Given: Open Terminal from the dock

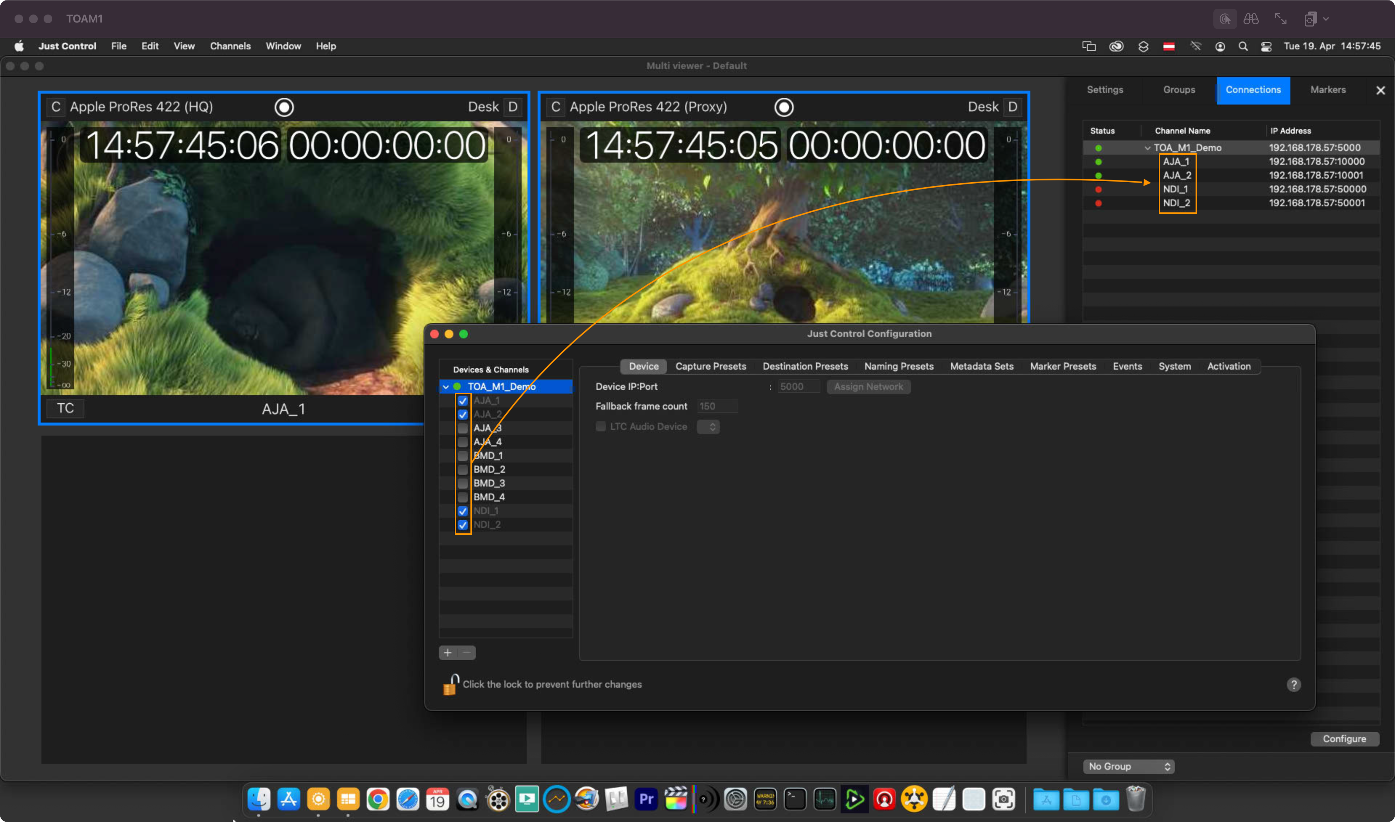Looking at the screenshot, I should tap(795, 799).
